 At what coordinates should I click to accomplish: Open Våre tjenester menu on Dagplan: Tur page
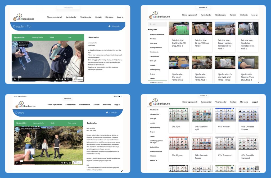[x=86, y=17]
